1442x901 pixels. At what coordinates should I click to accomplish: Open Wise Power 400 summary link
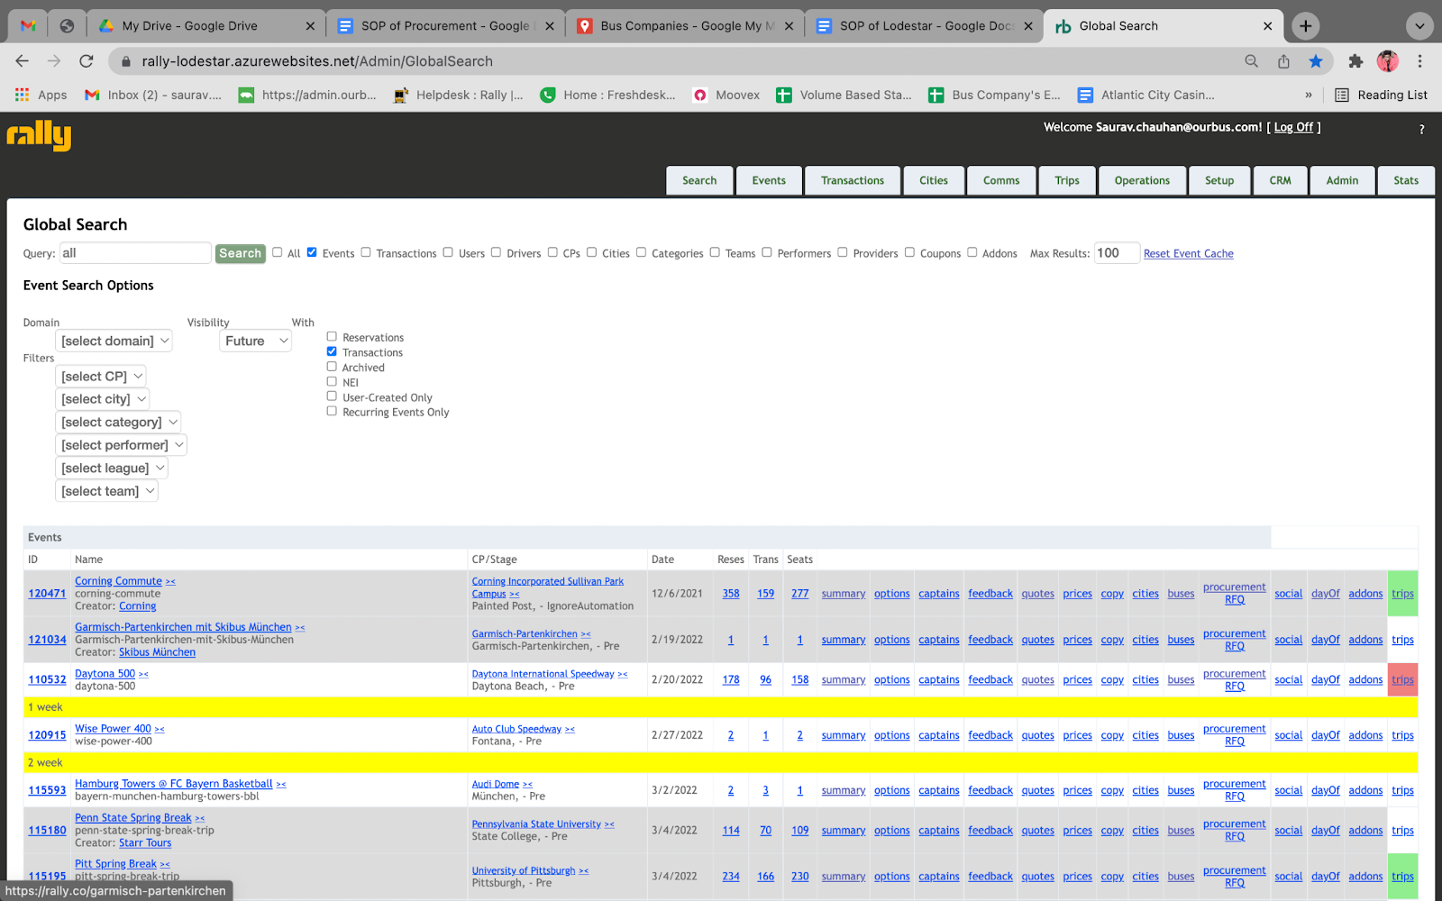[x=844, y=735]
